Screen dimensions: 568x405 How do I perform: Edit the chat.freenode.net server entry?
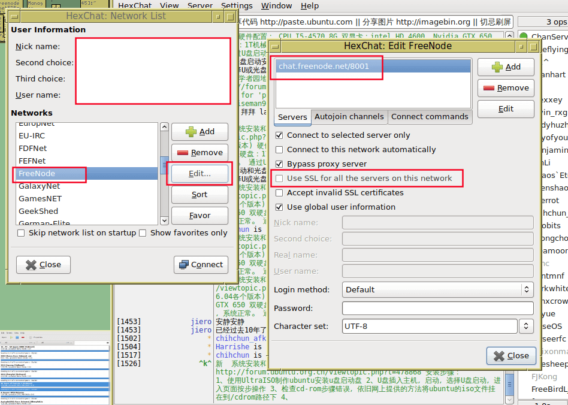point(506,109)
